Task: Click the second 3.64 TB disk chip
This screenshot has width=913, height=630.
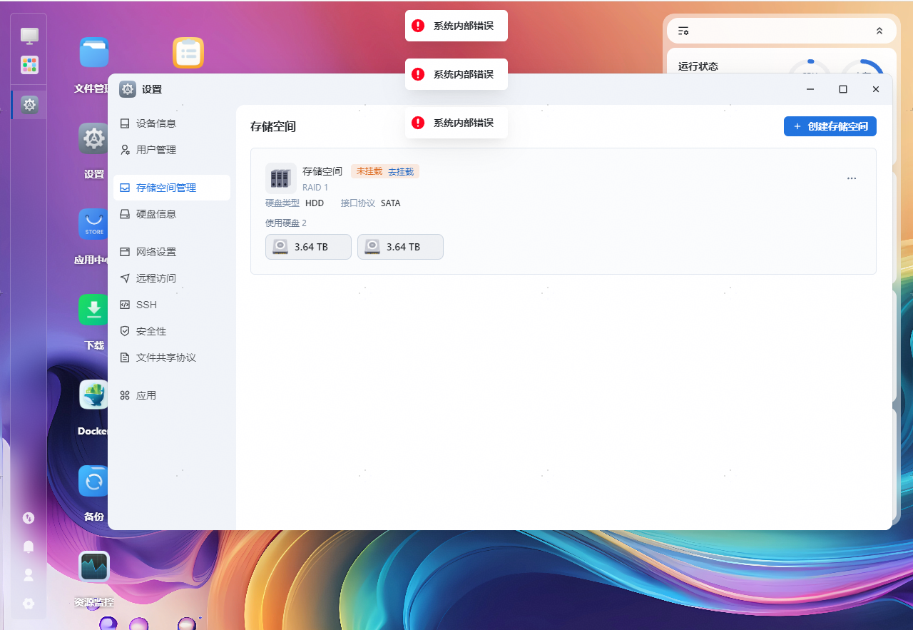Action: click(x=400, y=247)
